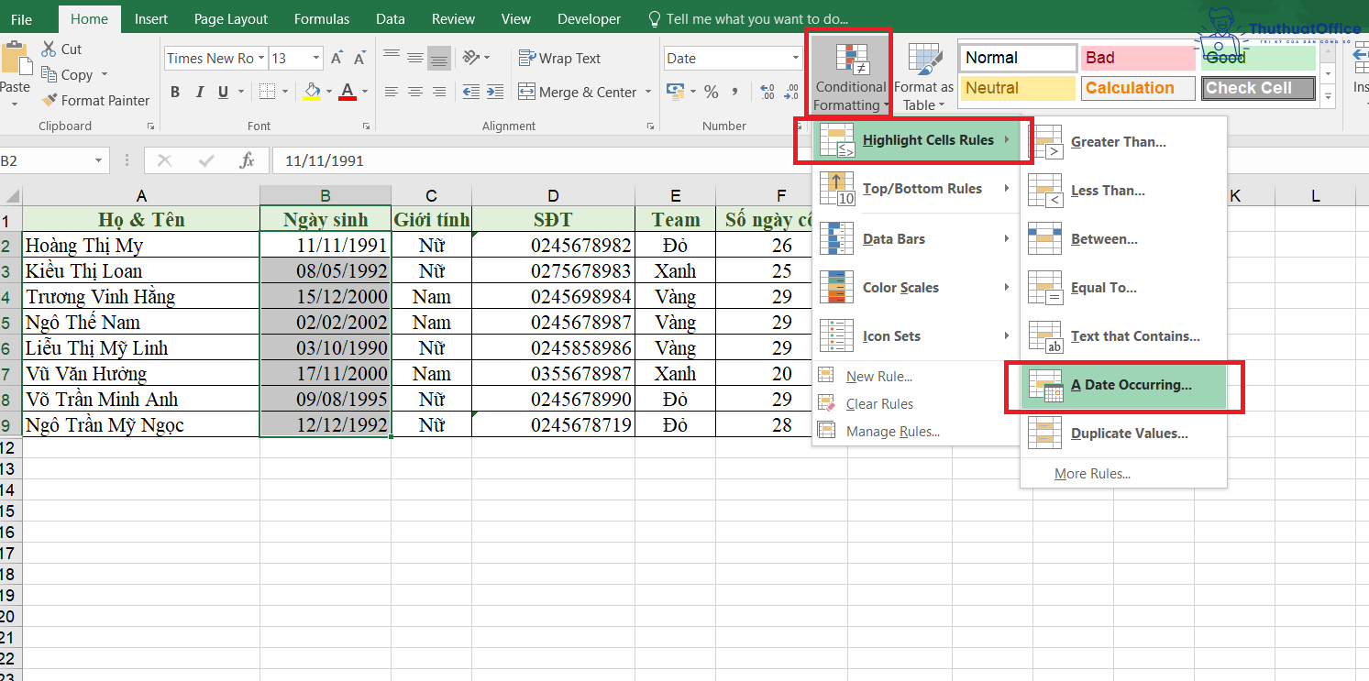Screen dimensions: 1369x681
Task: Enable Underline on selected cells
Action: [x=222, y=92]
